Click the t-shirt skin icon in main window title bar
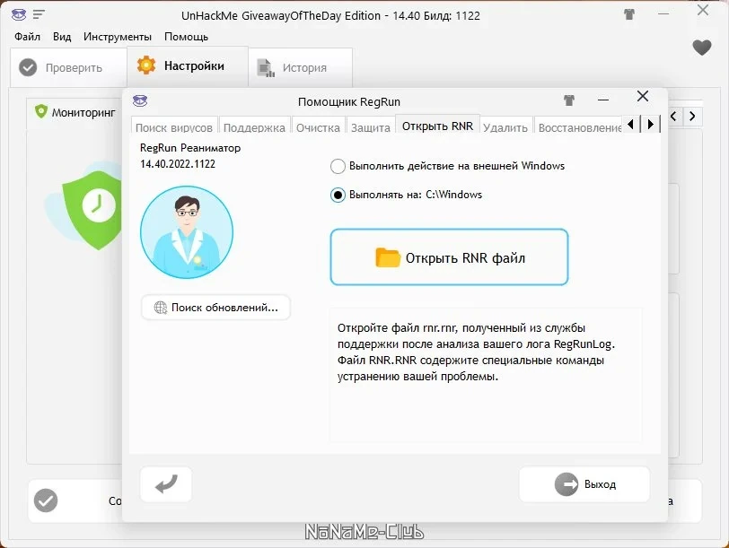 click(629, 14)
